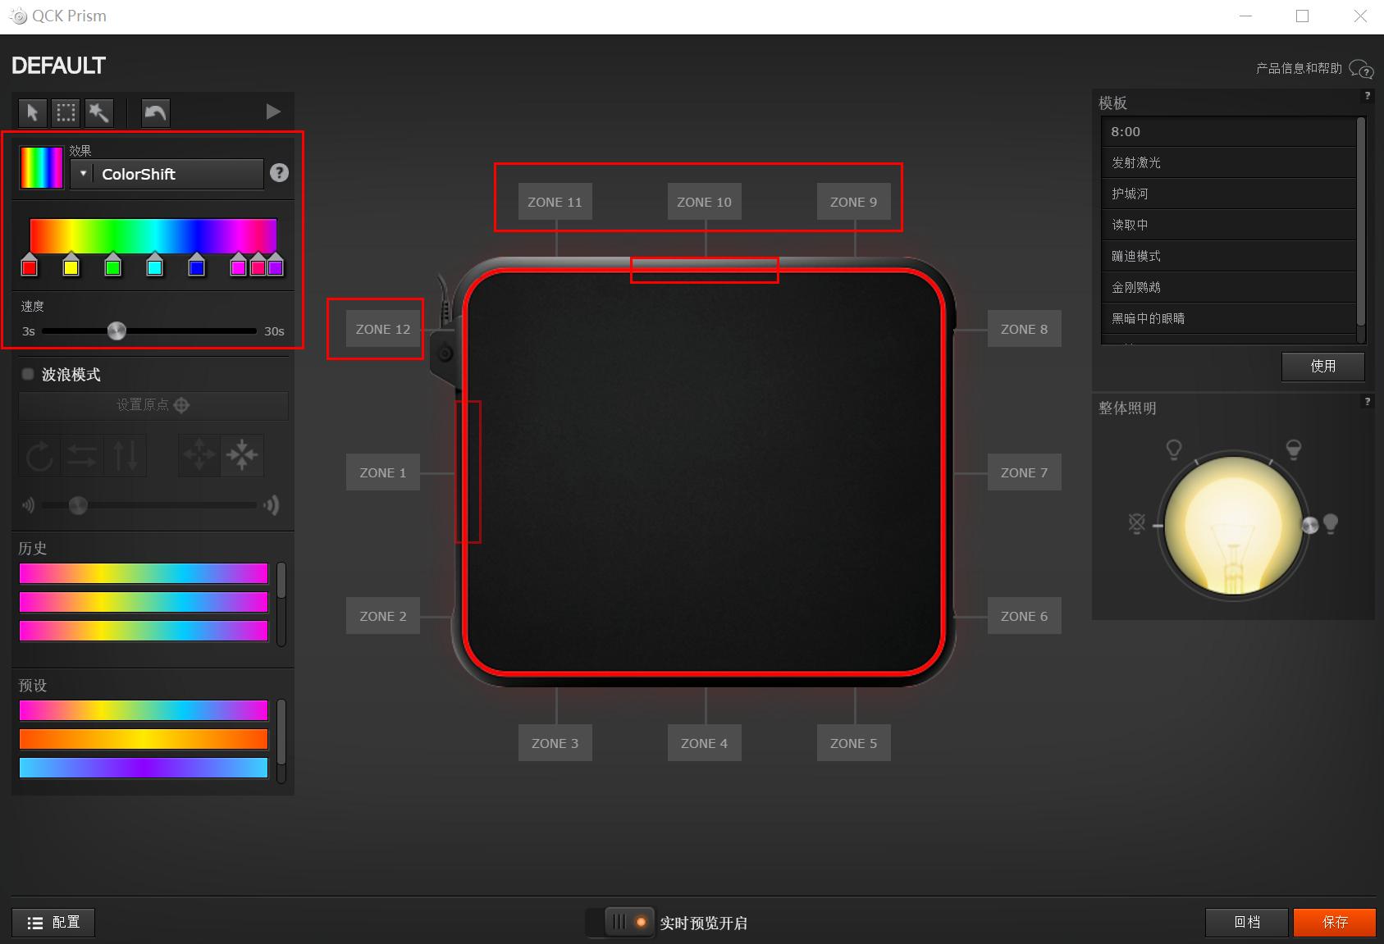
Task: Set illumination to dim bulb icon
Action: coord(1174,449)
